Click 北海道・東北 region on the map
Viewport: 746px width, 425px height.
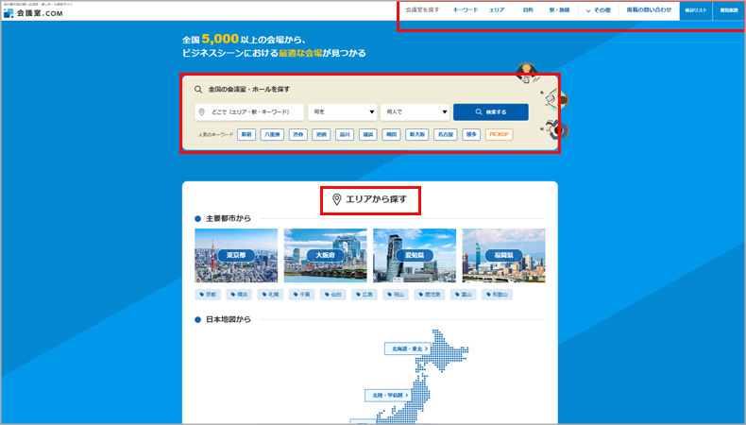tap(407, 348)
